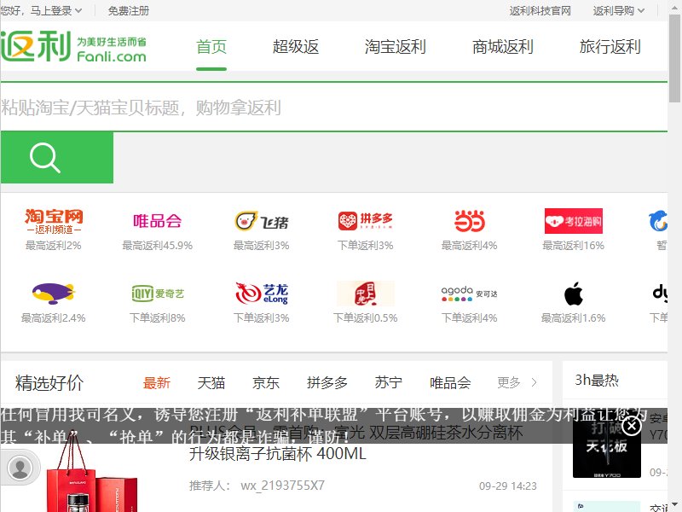
Task: Click the green magnifier search button
Action: click(57, 158)
